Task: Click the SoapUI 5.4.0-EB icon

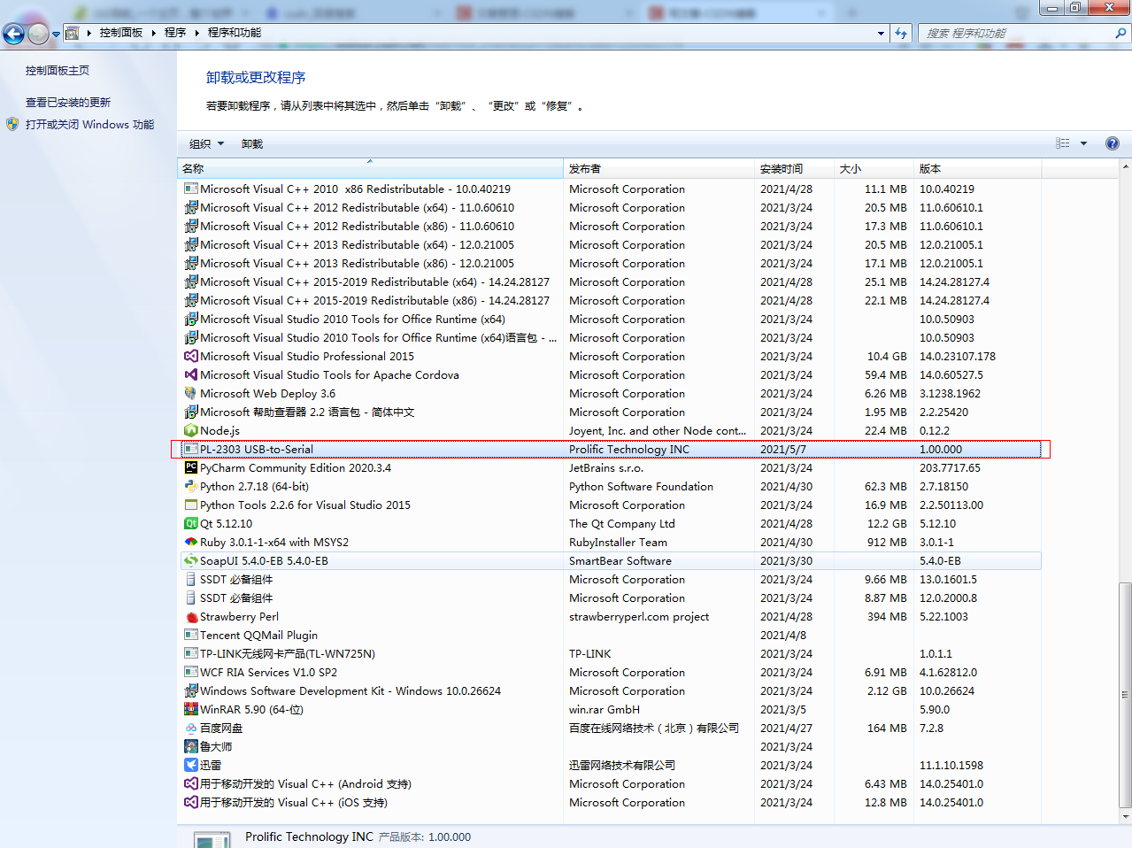Action: pos(190,560)
